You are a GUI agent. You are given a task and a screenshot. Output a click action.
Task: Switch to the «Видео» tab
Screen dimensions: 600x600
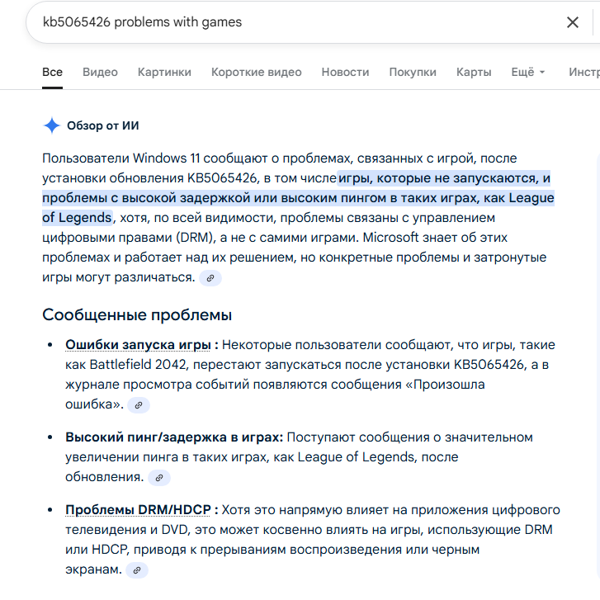[100, 72]
